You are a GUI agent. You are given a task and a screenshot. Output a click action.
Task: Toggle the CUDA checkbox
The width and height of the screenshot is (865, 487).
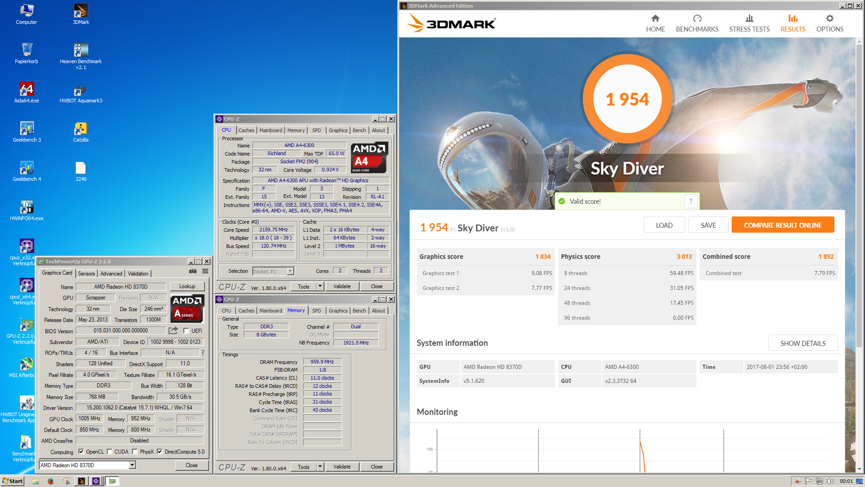click(109, 451)
